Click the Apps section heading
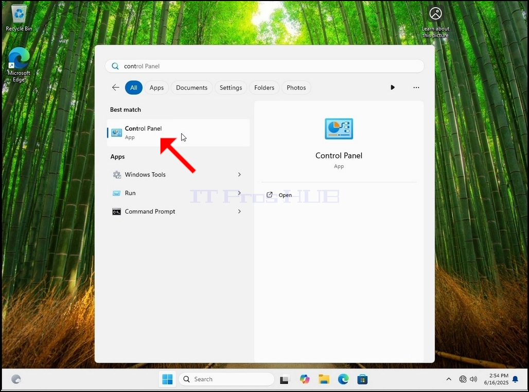 (x=117, y=156)
